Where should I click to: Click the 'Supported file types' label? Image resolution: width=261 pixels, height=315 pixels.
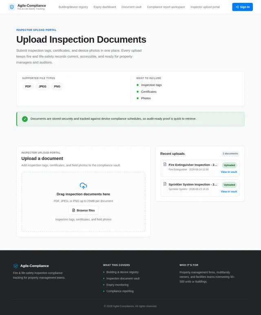click(x=38, y=78)
